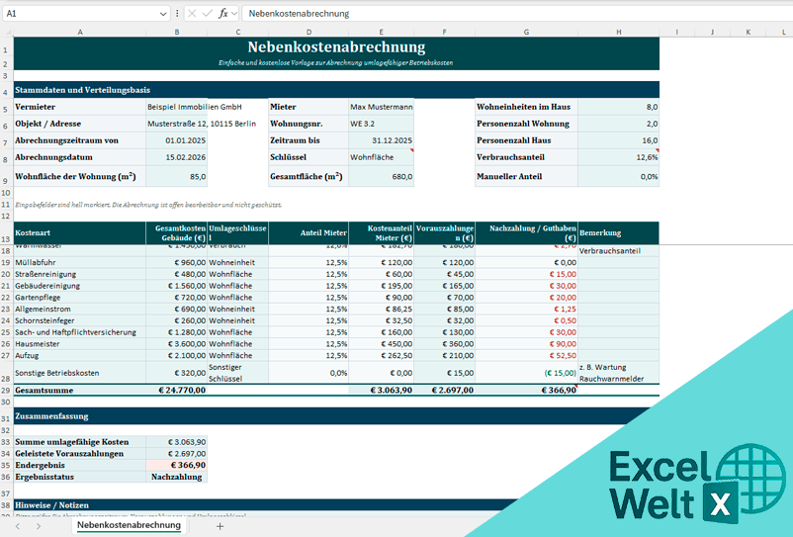Select the Schlüssel cell showing Wohnfläche

click(x=381, y=156)
